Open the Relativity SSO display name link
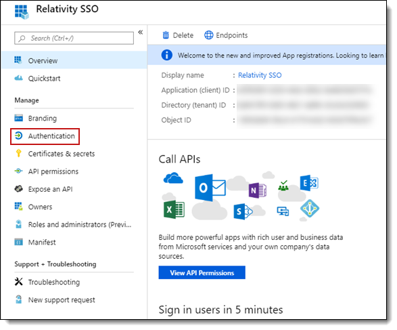Viewport: 397px width, 330px height. coord(260,75)
